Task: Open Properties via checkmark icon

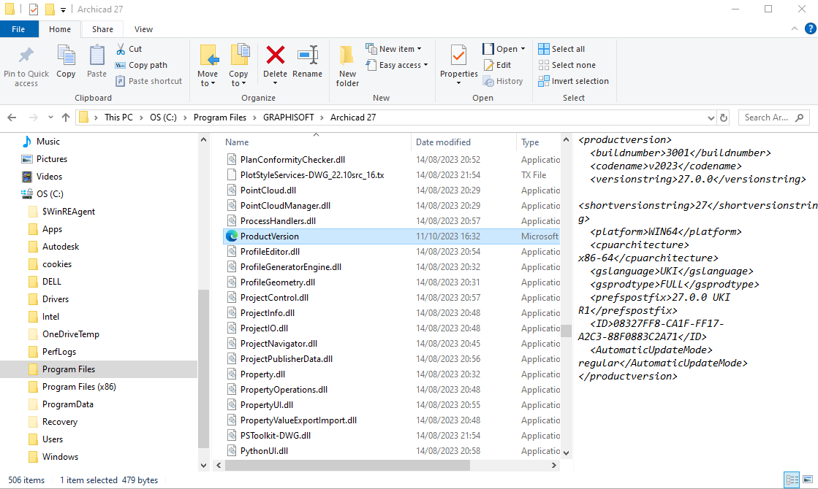Action: (458, 55)
